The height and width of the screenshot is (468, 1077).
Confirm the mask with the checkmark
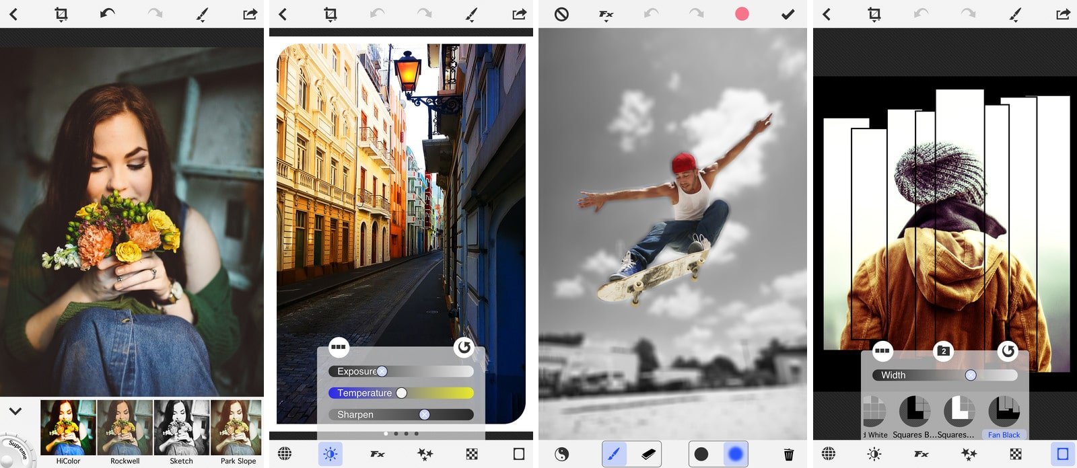pos(788,14)
